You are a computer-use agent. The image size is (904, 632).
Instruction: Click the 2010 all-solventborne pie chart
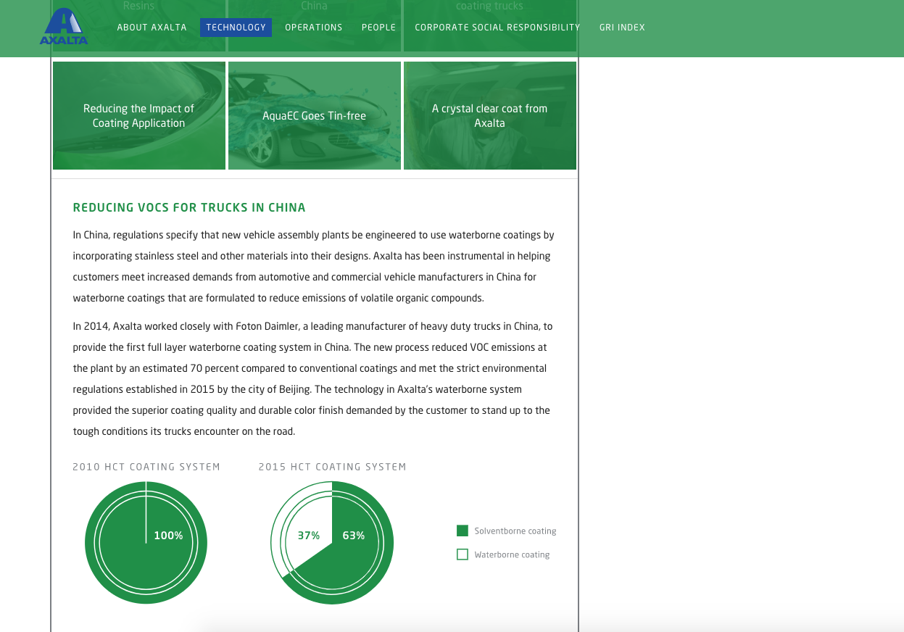tap(146, 543)
